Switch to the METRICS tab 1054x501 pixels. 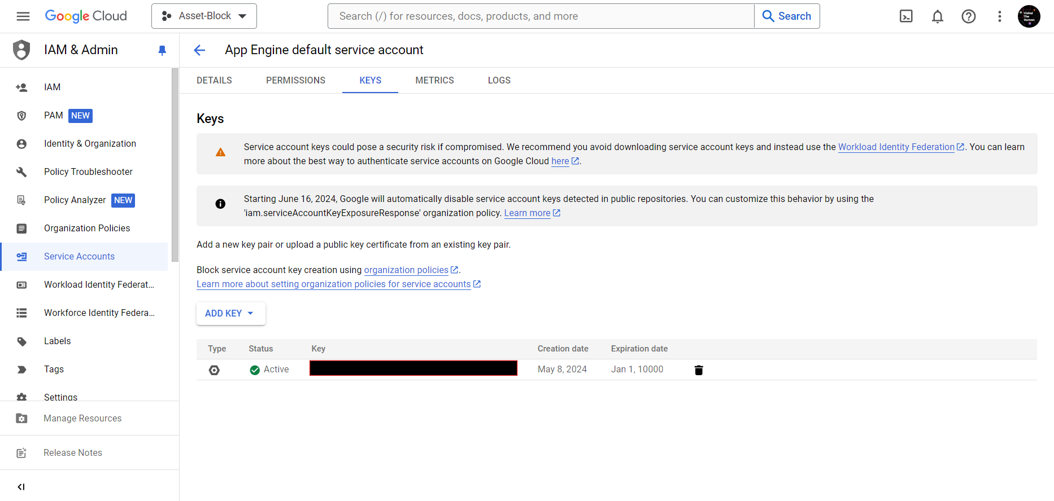434,81
